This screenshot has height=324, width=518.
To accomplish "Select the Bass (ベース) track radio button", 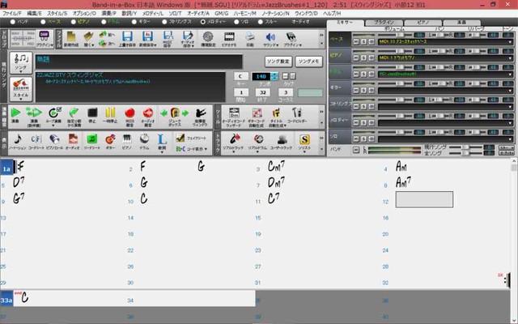I will point(43,22).
